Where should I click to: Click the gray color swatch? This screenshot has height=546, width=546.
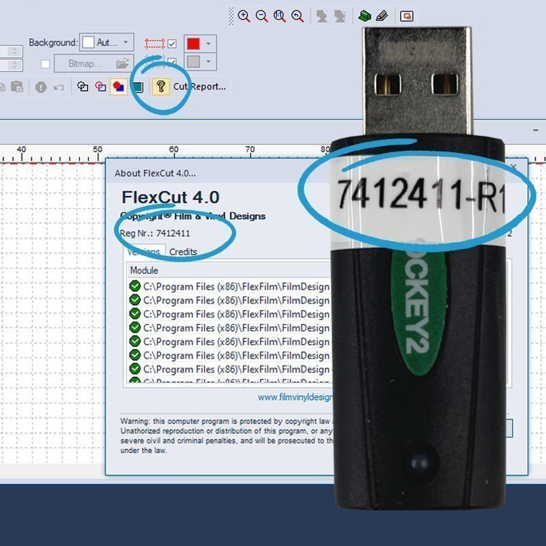coord(194,61)
